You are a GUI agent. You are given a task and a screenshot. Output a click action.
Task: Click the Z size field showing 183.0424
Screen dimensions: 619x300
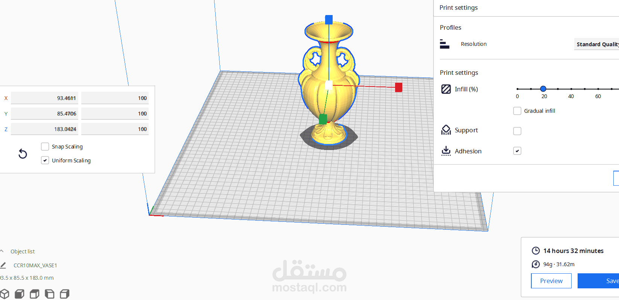coord(44,129)
